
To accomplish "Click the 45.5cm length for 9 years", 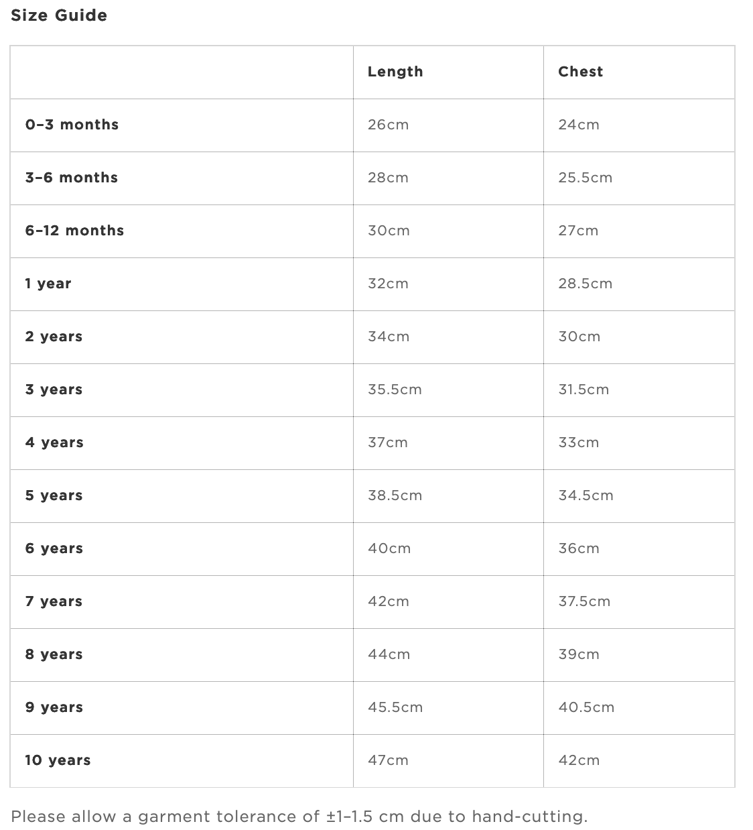I will (395, 707).
